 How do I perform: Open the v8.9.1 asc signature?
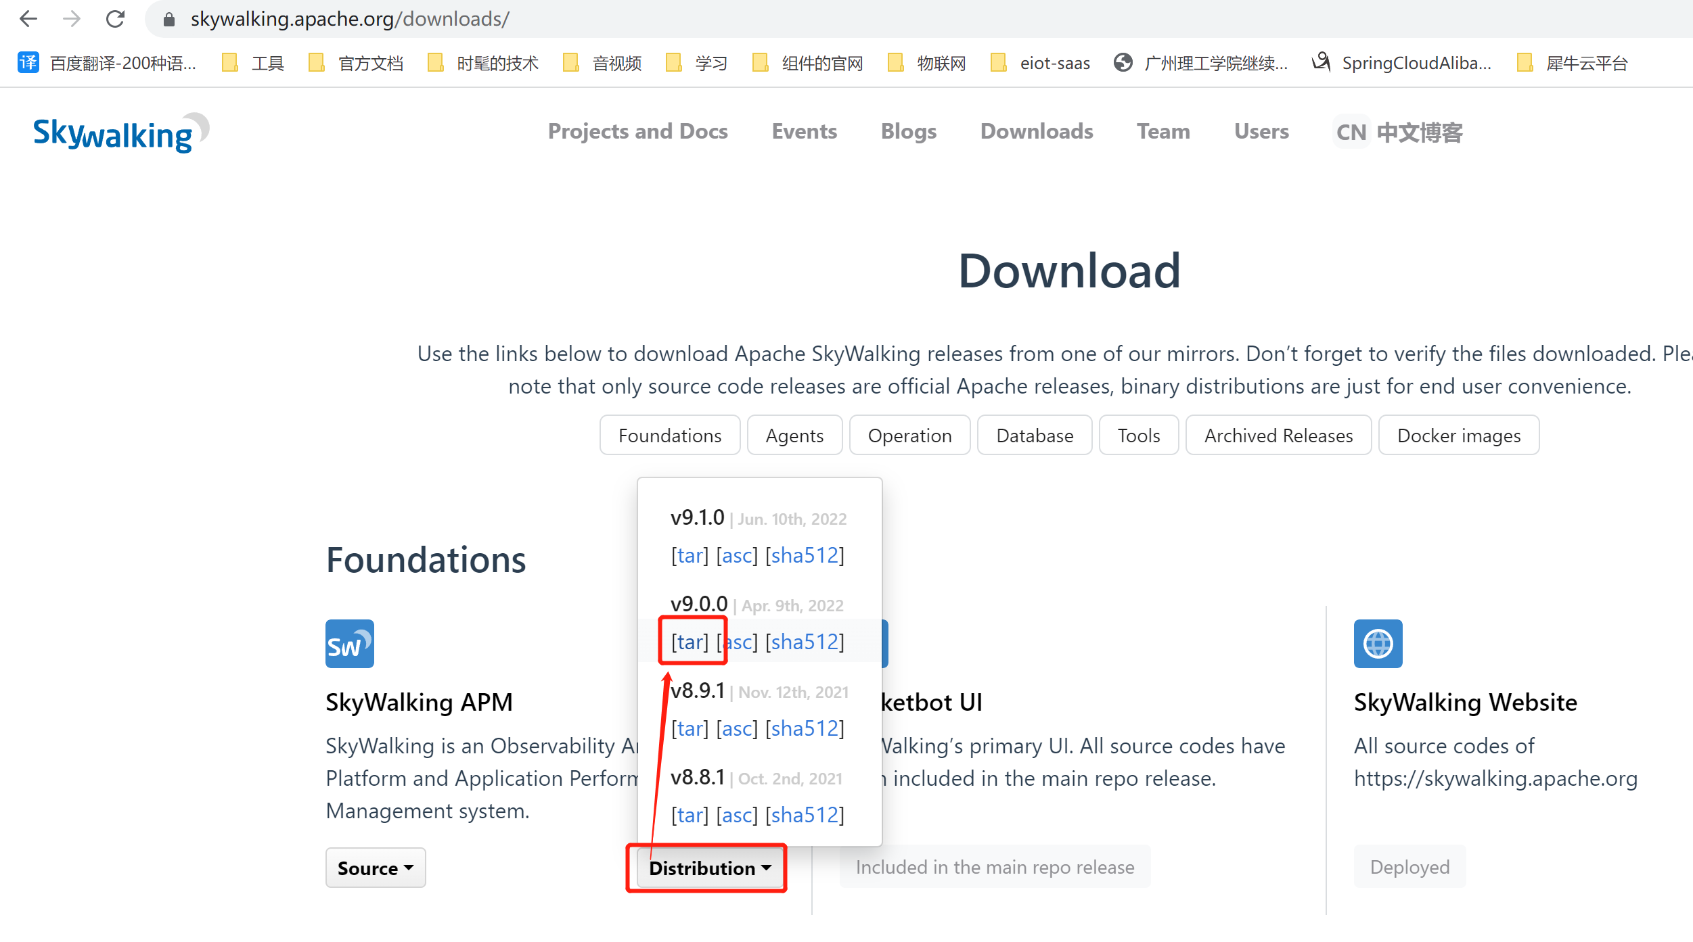point(737,728)
